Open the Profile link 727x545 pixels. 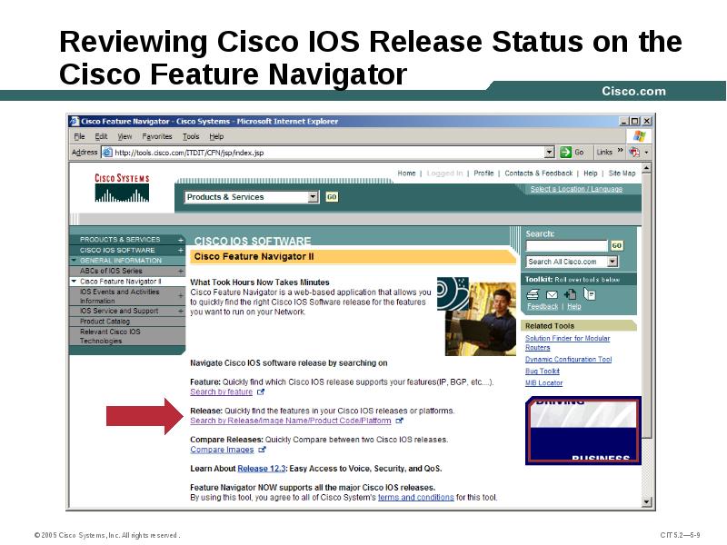pyautogui.click(x=483, y=173)
